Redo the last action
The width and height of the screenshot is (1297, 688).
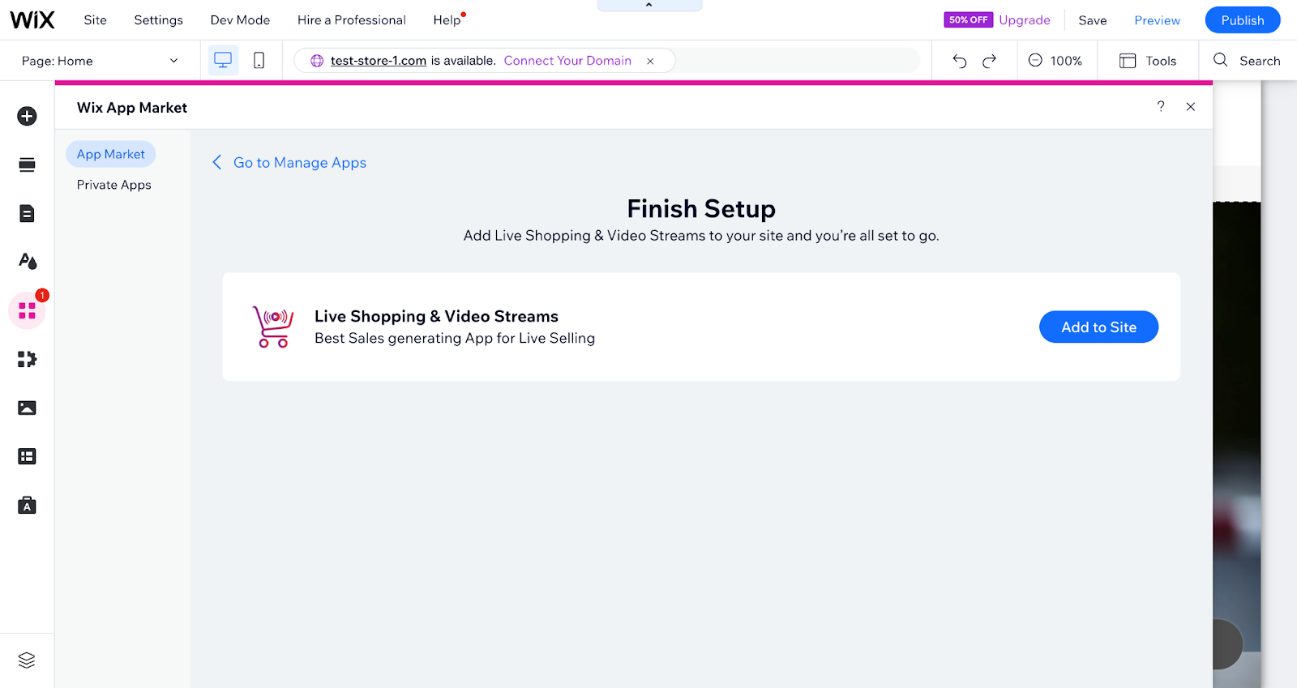(x=989, y=61)
